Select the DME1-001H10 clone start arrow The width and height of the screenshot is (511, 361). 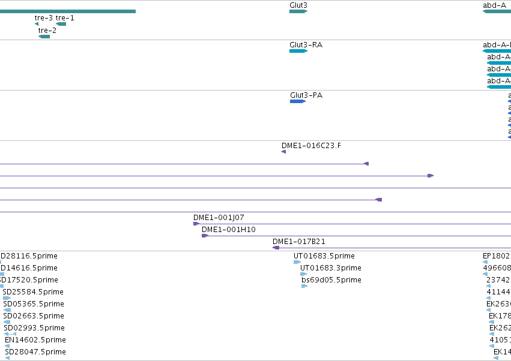coord(205,236)
